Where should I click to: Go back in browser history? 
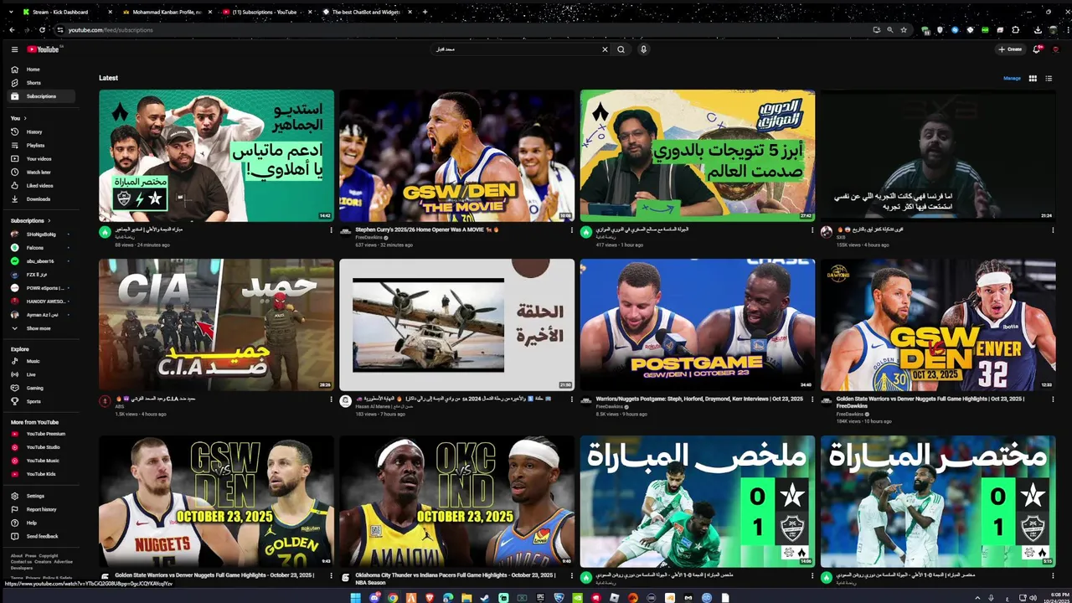tap(12, 29)
